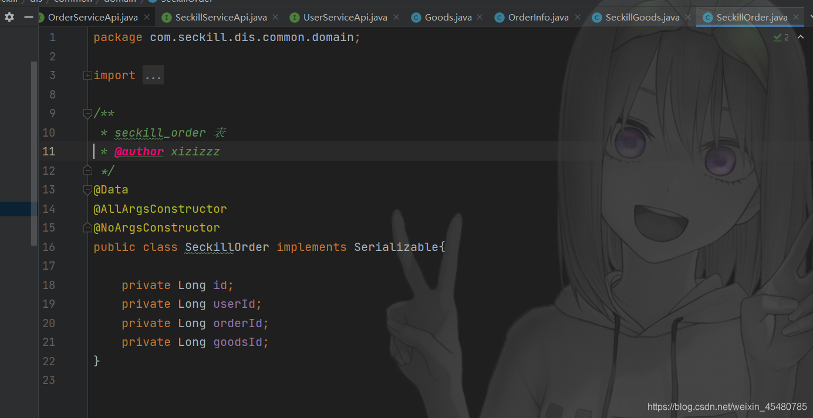Hide the tool window with minimize dash

pos(28,17)
